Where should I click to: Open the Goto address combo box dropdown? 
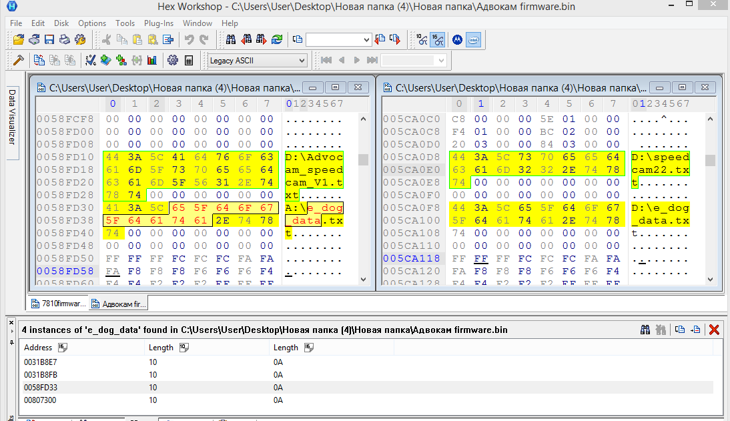(x=366, y=40)
